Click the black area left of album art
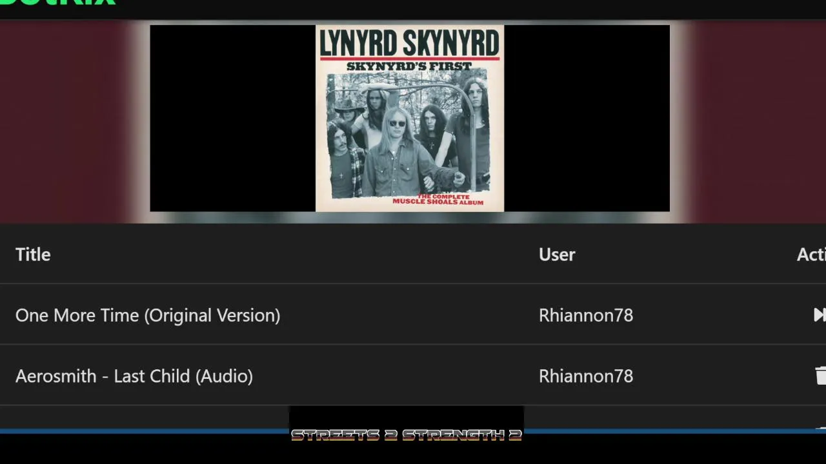Viewport: 826px width, 464px height. tap(233, 118)
